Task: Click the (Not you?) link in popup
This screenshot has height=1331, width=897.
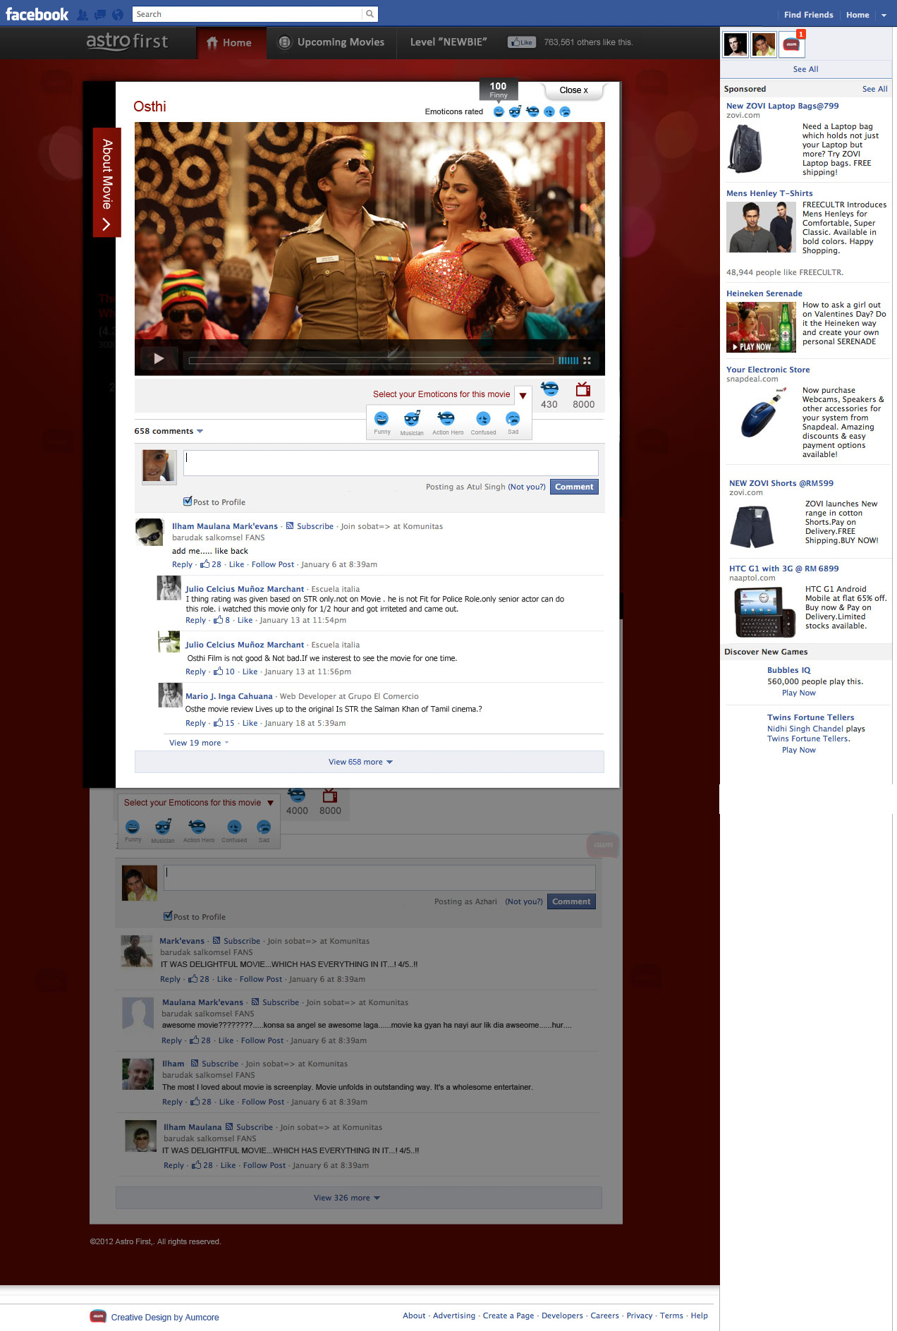Action: (527, 487)
